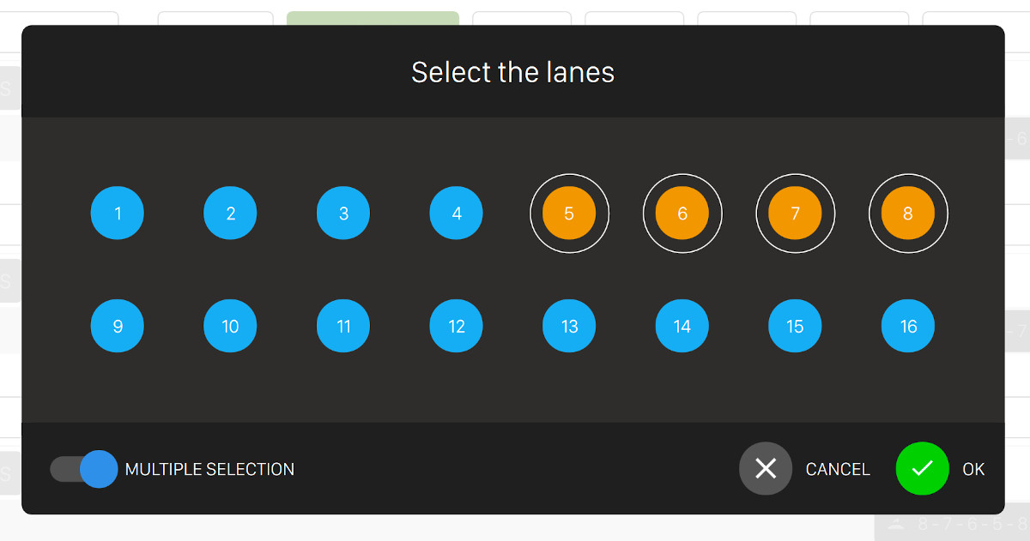The height and width of the screenshot is (541, 1030).
Task: Deselect the orange lane 5
Action: (569, 213)
